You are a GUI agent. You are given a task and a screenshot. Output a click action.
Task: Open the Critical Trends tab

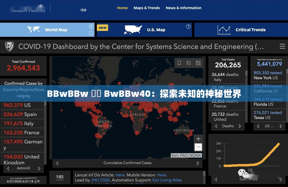(241, 30)
